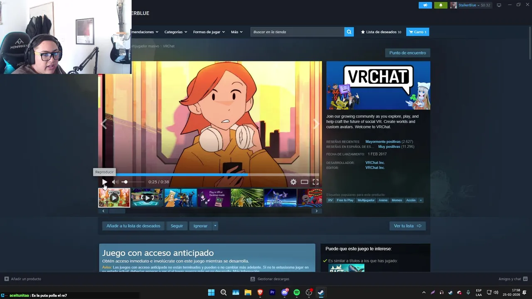Select Free to Play tag
532x299 pixels.
(345, 200)
